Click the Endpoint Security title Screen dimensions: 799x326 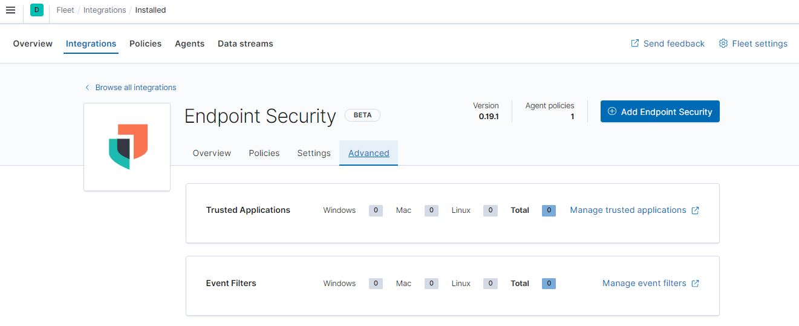tap(260, 116)
